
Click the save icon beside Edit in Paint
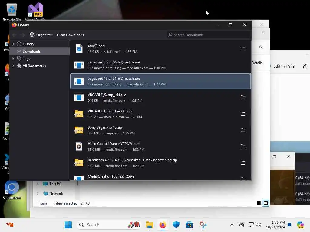(x=305, y=66)
